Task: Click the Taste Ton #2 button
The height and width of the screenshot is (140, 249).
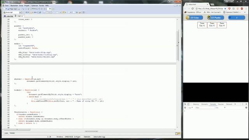Action: (212, 25)
